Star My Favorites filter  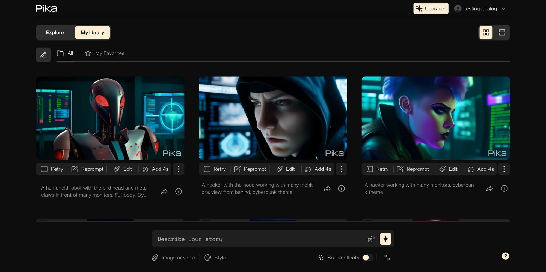pyautogui.click(x=88, y=53)
